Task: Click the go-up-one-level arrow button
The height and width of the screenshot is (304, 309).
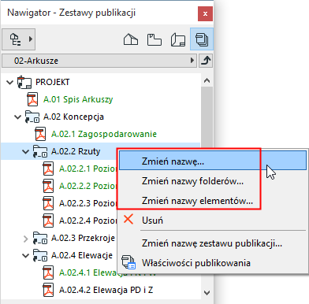Action: pyautogui.click(x=206, y=61)
